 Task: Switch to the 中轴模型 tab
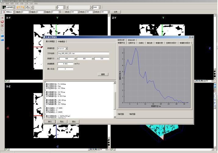tap(62, 41)
